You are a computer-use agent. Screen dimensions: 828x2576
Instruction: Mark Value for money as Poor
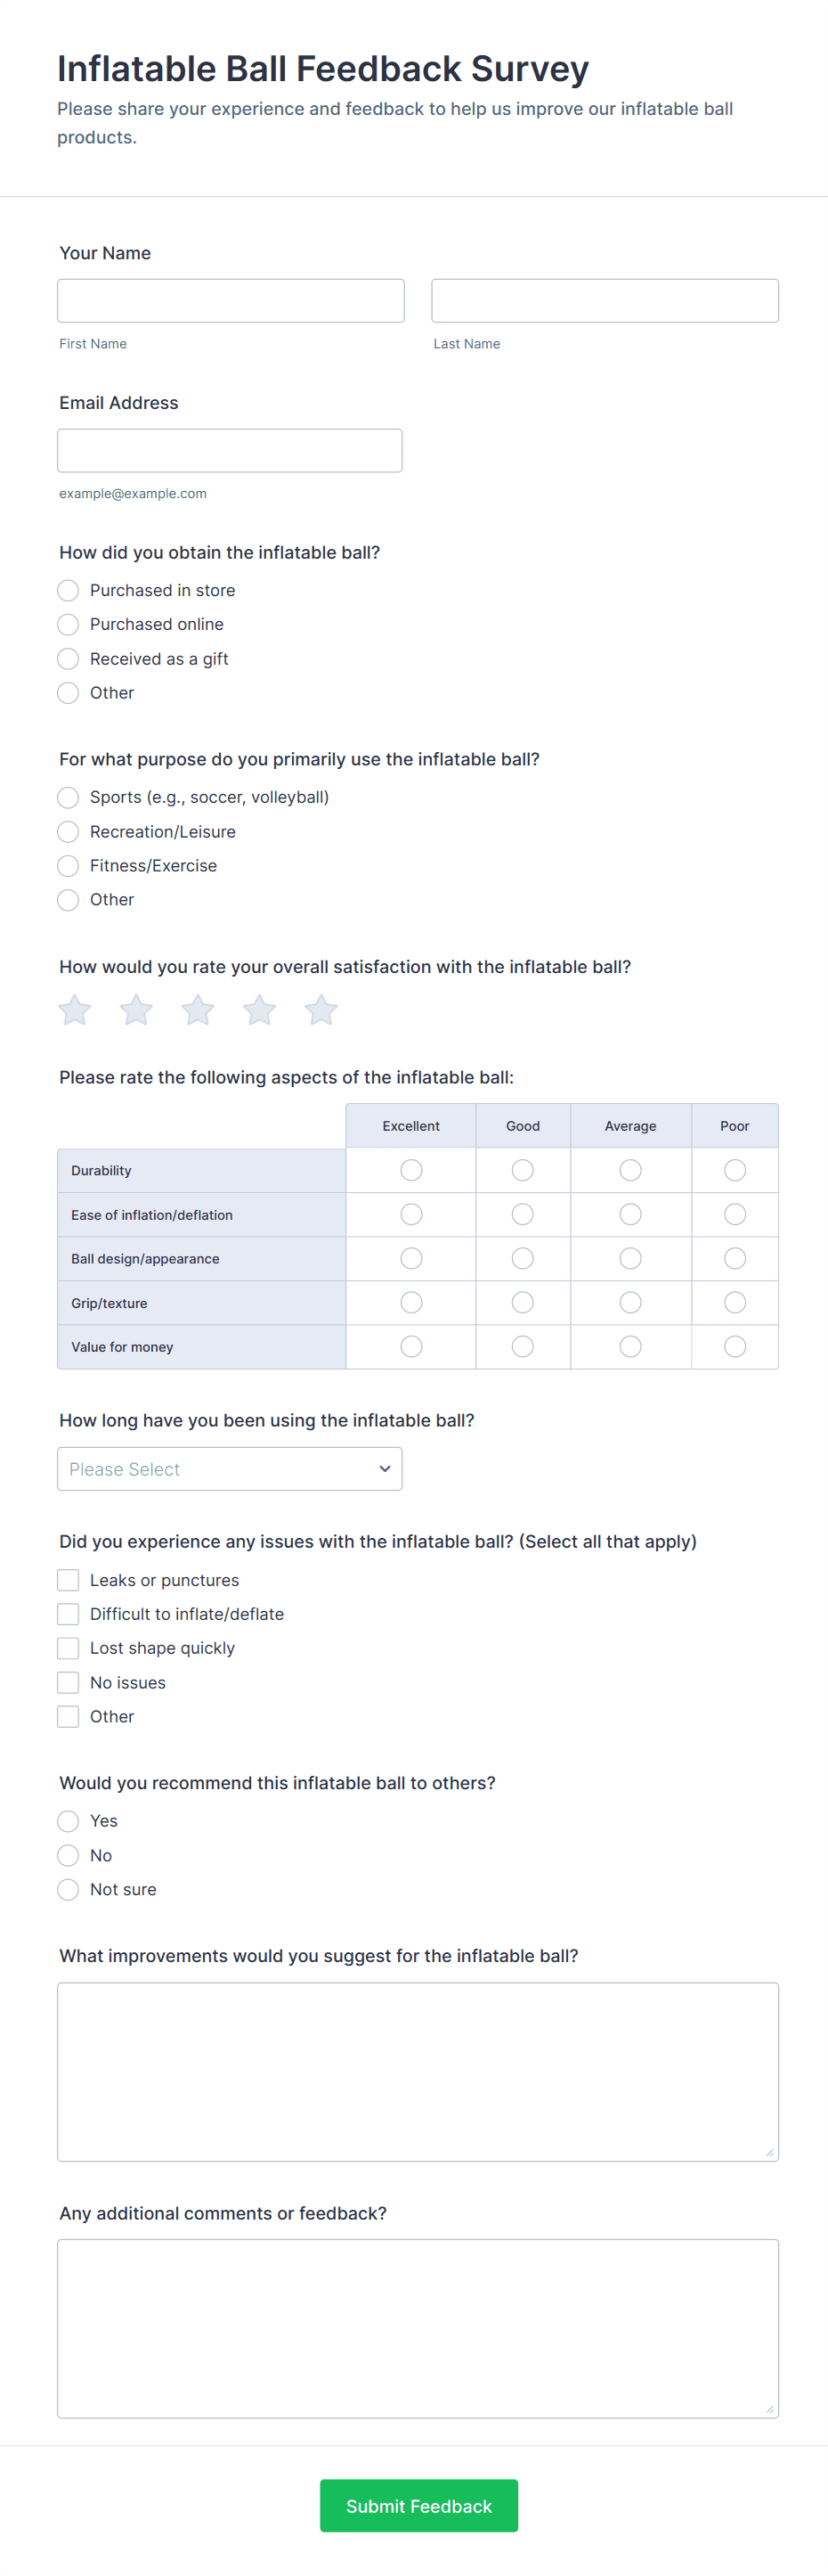(735, 1347)
